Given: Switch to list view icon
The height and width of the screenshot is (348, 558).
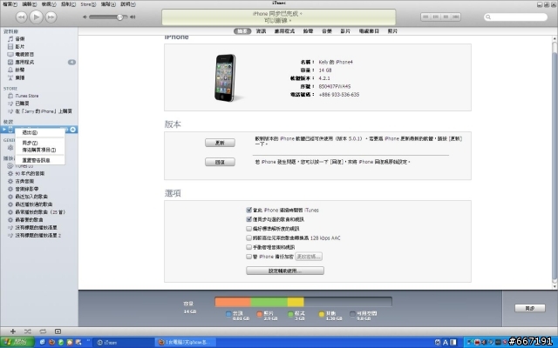Looking at the screenshot, I should (x=425, y=17).
